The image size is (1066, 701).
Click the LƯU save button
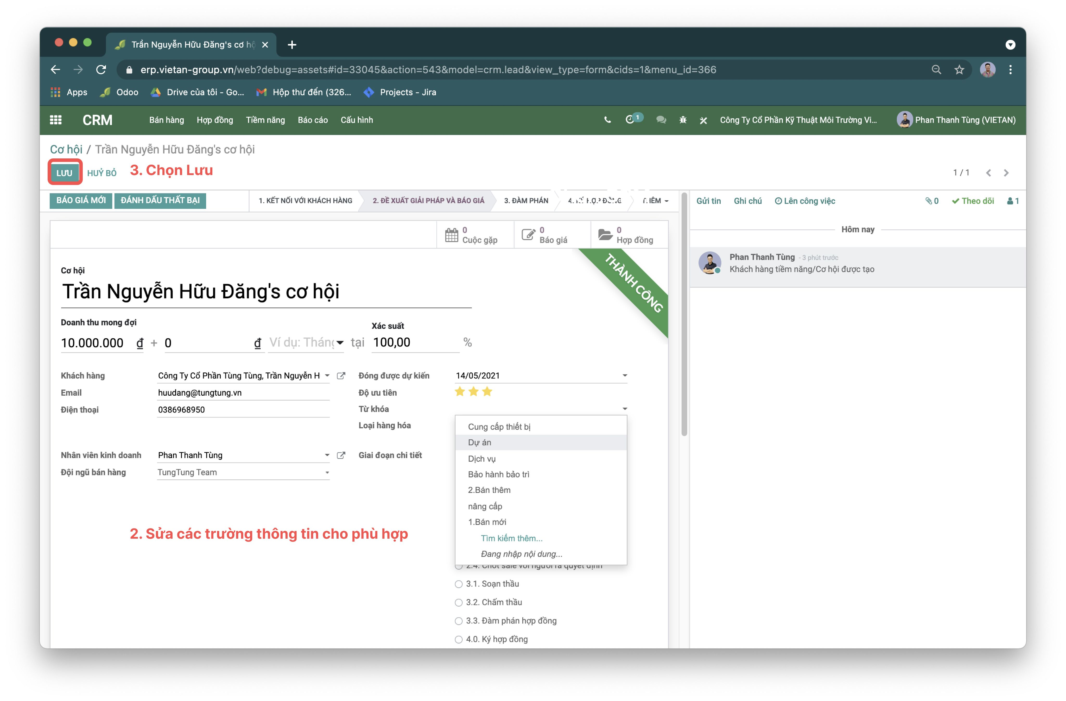[64, 173]
